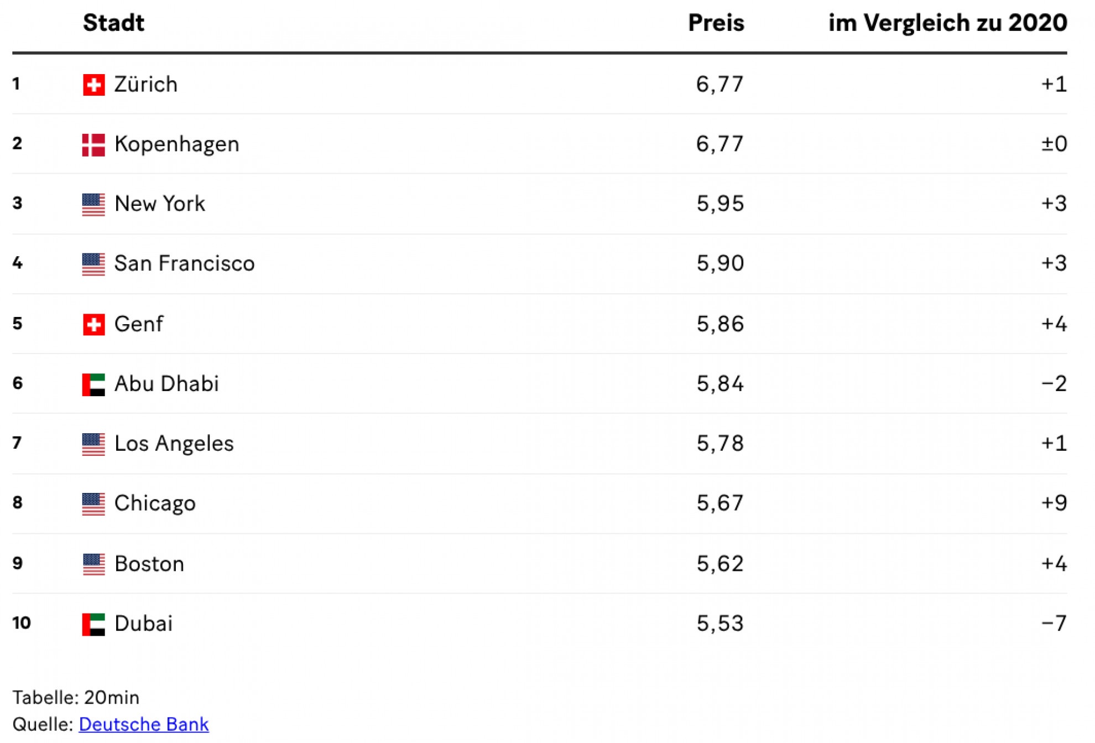This screenshot has width=1095, height=743.
Task: Click the US flag next to Los Angeles
Action: (93, 444)
